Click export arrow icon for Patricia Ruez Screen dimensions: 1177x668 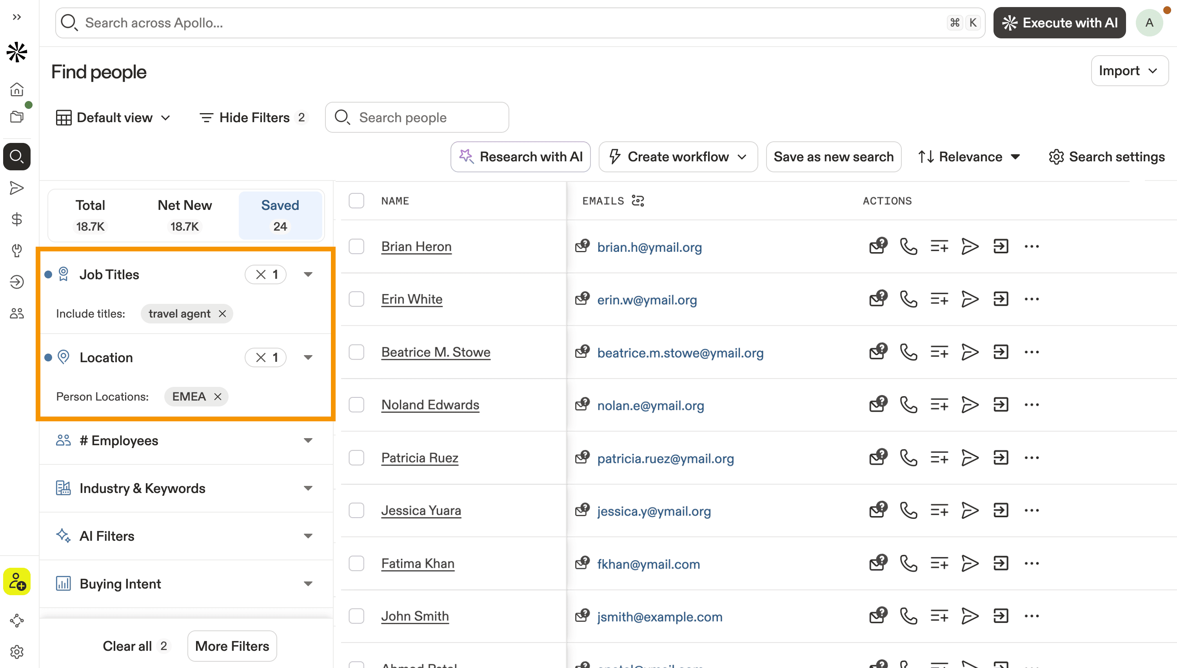click(x=1001, y=457)
